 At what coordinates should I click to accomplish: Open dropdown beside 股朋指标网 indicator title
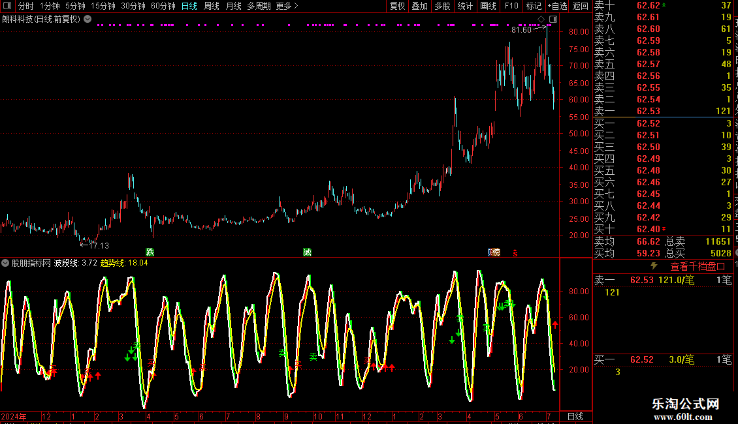click(x=5, y=264)
